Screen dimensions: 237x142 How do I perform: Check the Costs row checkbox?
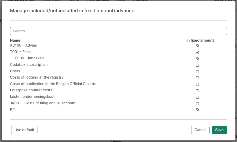click(x=197, y=72)
